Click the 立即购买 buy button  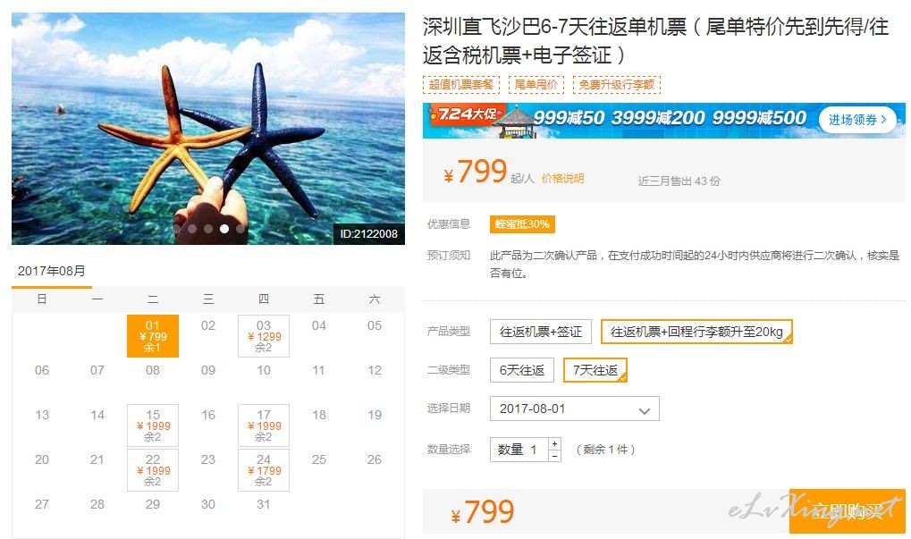848,511
